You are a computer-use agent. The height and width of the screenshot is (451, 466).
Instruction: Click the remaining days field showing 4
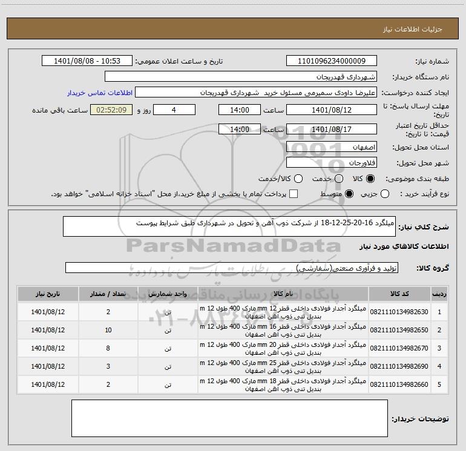tap(174, 110)
